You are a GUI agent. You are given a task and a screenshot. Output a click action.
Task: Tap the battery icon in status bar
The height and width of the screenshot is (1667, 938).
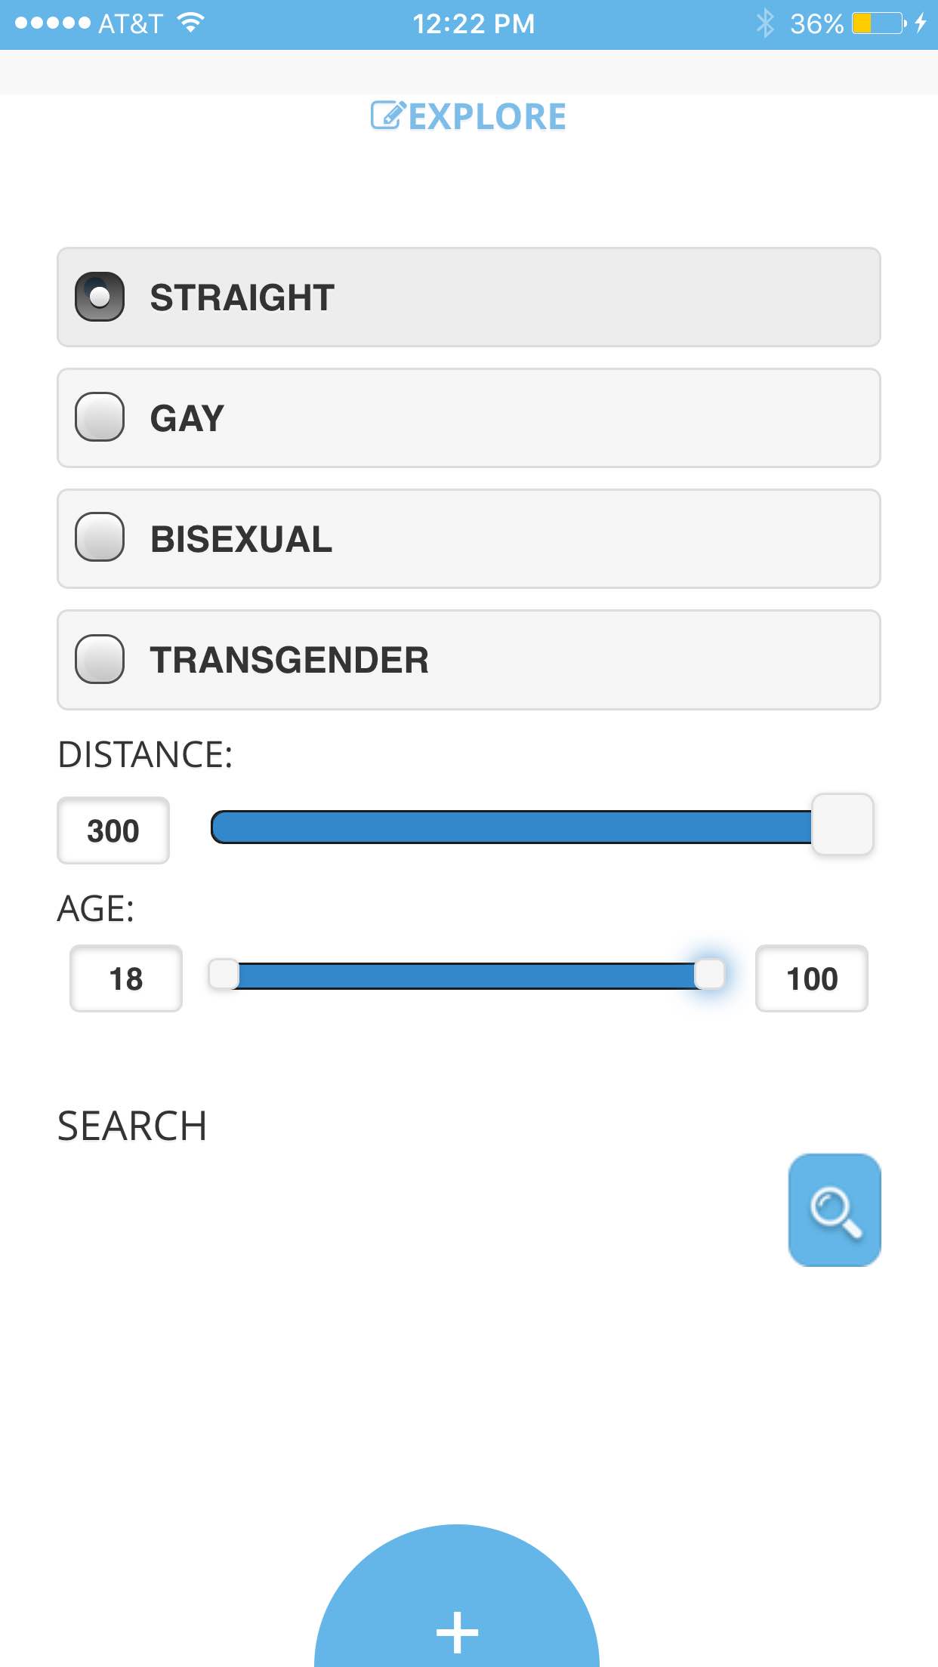coord(879,23)
